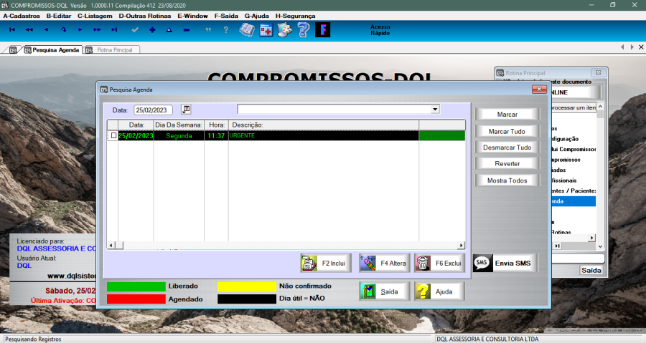The image size is (646, 343).
Task: Open the book agenda toolbar icon
Action: (247, 30)
